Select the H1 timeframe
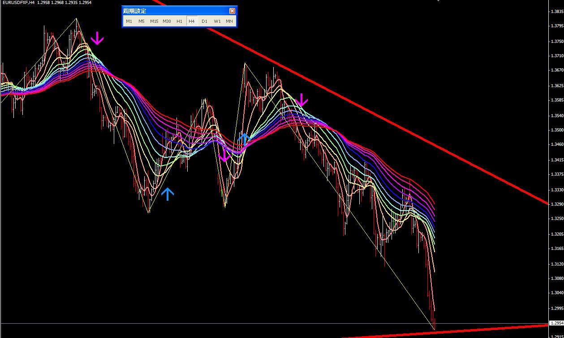The image size is (564, 338). (179, 21)
